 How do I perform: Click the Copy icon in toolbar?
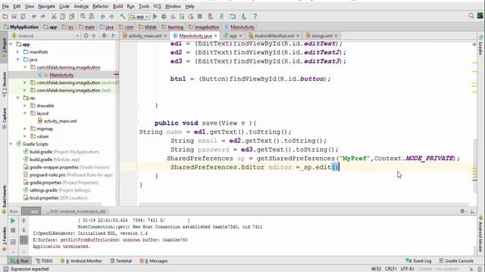tap(63, 17)
